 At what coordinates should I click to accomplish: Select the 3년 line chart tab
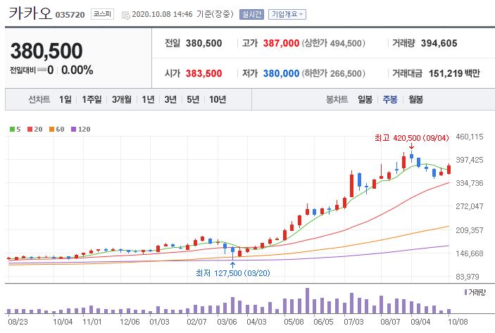pos(170,99)
